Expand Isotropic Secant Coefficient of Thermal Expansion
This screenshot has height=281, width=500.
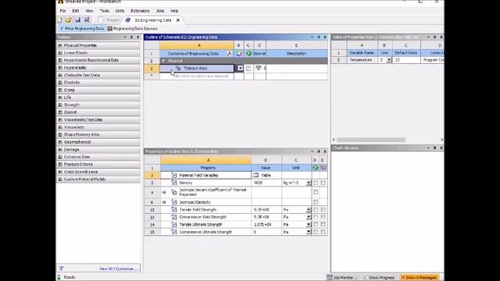(164, 193)
